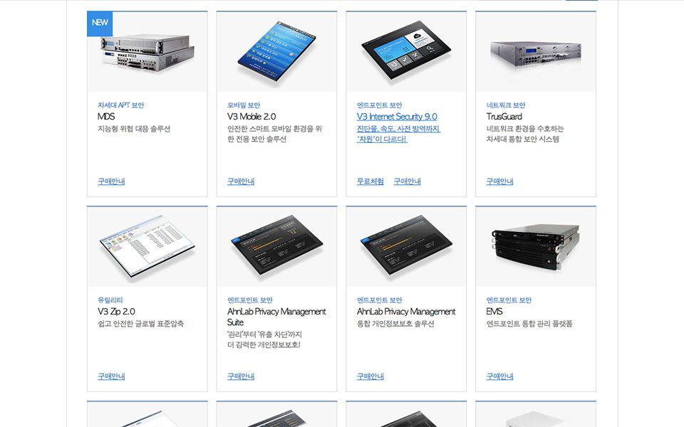The width and height of the screenshot is (684, 427).
Task: Click the blue NEW badge on MDS
Action: 100,23
